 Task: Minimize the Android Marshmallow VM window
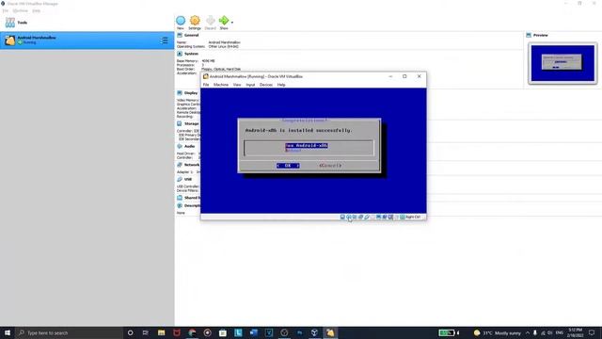point(390,76)
